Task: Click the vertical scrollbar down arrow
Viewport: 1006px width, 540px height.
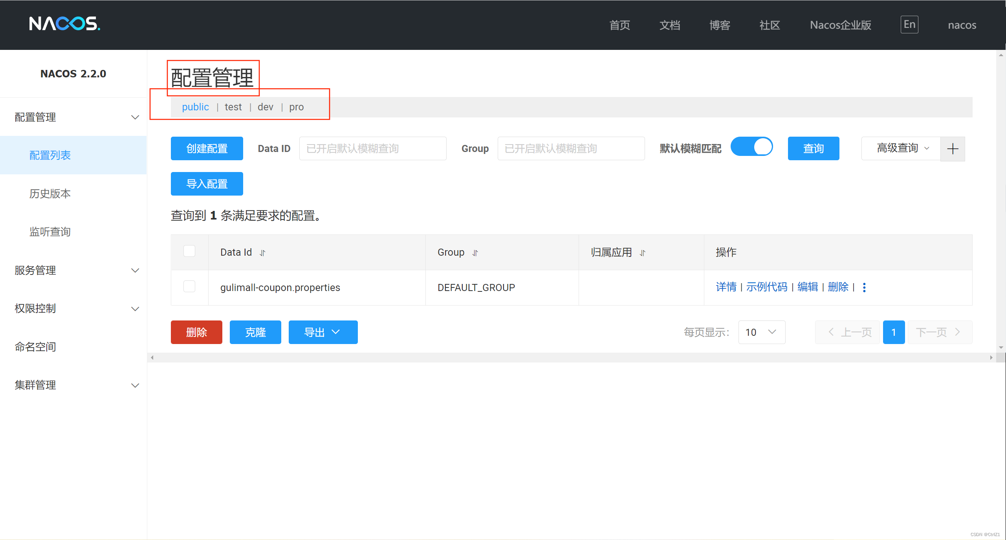Action: pyautogui.click(x=1001, y=348)
